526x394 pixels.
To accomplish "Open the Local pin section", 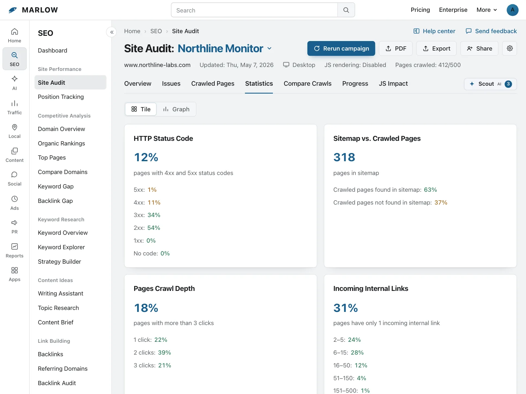I will (x=14, y=131).
